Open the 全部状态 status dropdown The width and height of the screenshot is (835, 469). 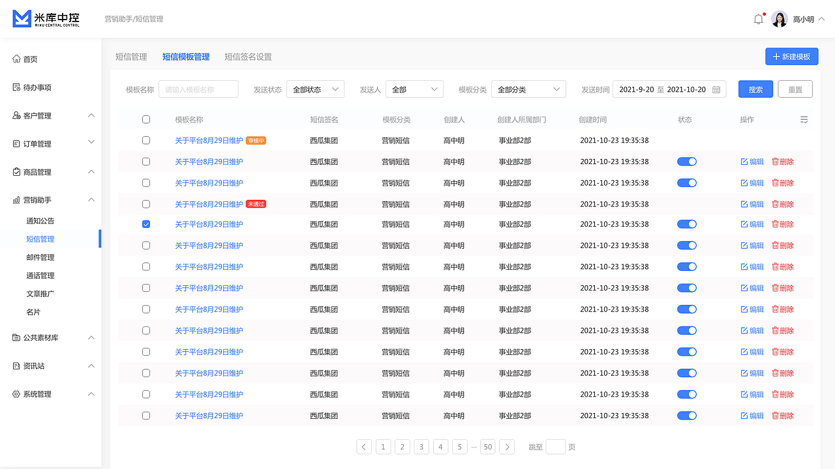[x=315, y=89]
